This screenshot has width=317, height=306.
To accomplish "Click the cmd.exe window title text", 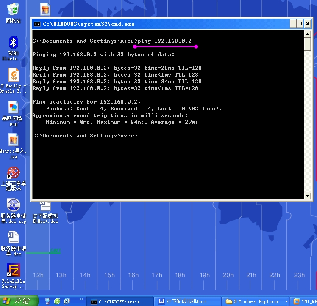I will click(x=89, y=24).
